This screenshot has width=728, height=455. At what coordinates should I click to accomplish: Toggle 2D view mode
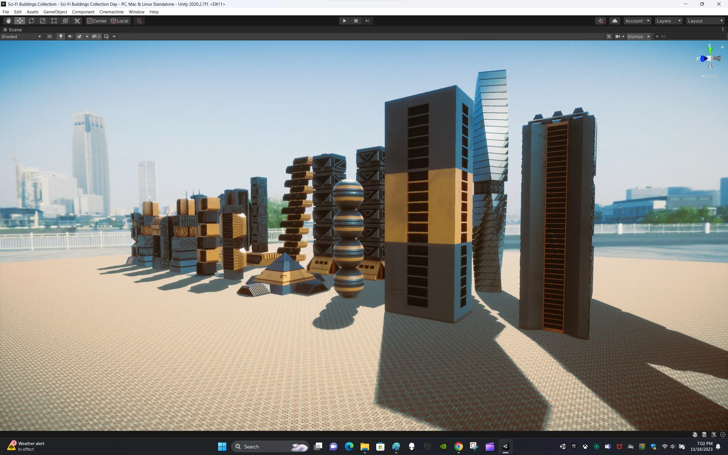coord(49,36)
